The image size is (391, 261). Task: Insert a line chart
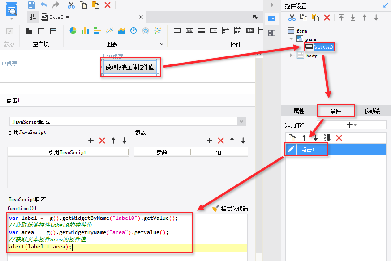(109, 30)
